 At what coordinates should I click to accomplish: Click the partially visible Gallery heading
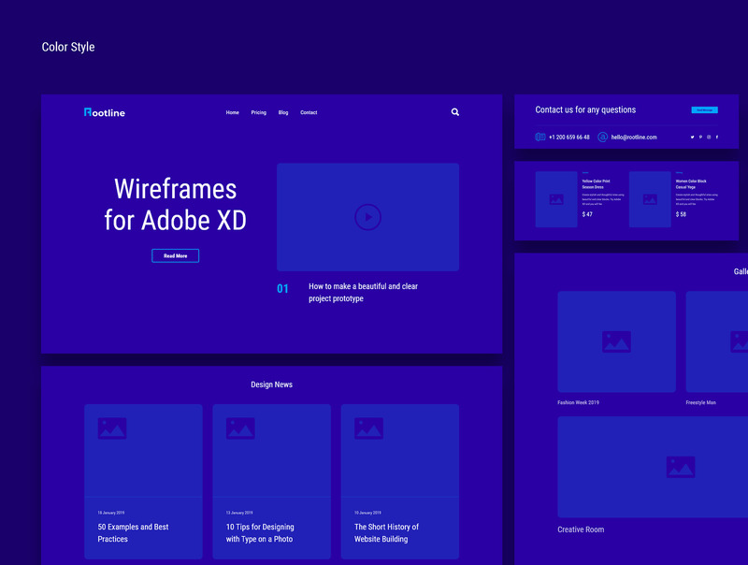tap(741, 271)
